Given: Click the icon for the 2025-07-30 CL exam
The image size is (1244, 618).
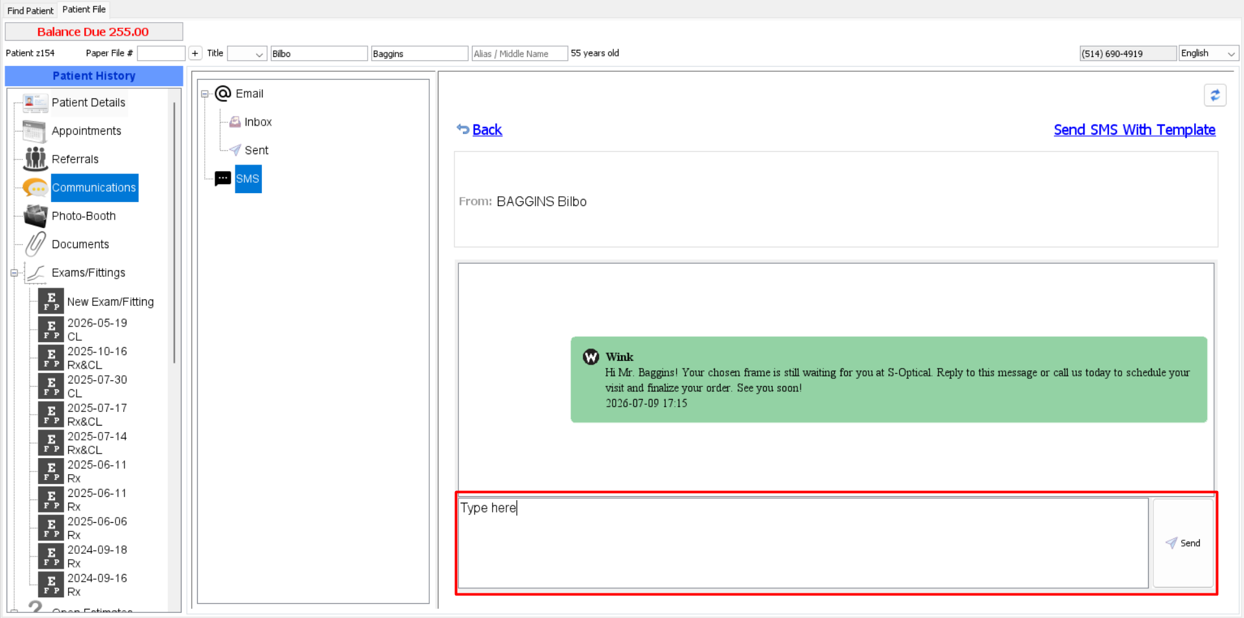Looking at the screenshot, I should click(51, 386).
